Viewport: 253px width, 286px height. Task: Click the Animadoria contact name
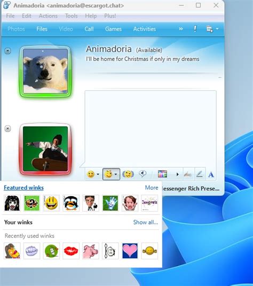(x=109, y=49)
